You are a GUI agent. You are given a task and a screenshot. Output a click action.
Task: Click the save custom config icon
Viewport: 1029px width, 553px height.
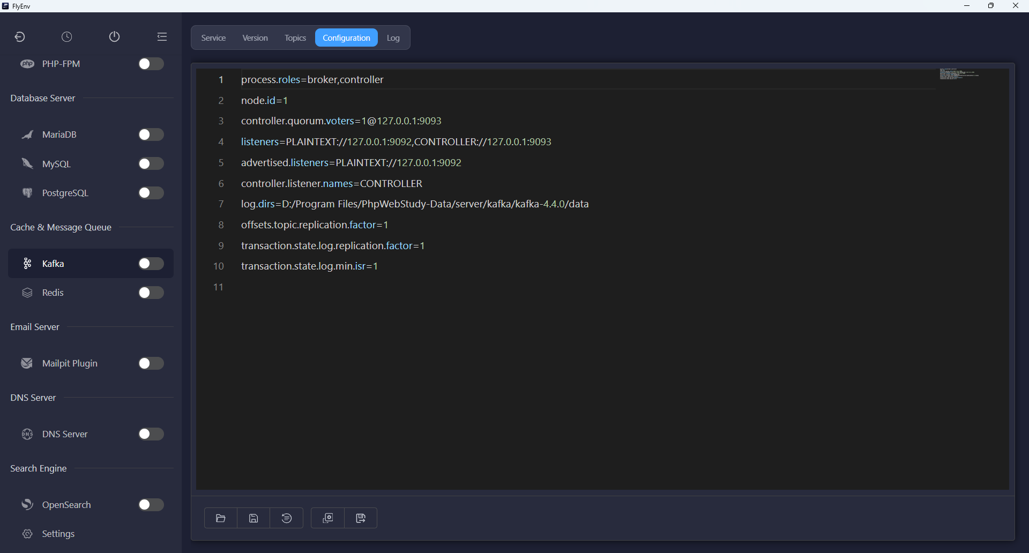pyautogui.click(x=361, y=518)
